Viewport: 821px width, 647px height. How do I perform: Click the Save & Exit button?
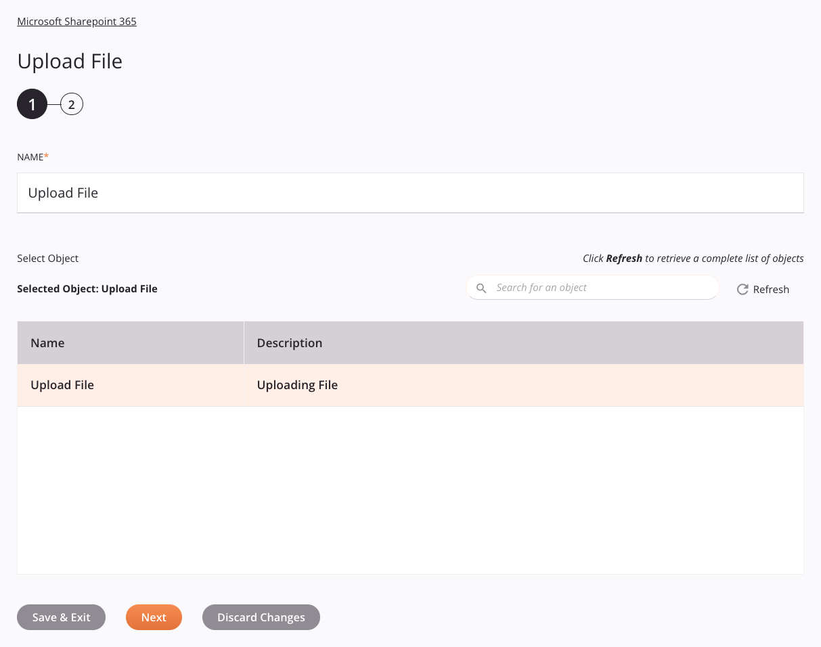click(x=61, y=617)
